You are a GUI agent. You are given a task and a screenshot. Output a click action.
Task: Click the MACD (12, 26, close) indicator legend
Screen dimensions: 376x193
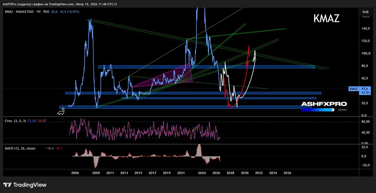pos(20,148)
